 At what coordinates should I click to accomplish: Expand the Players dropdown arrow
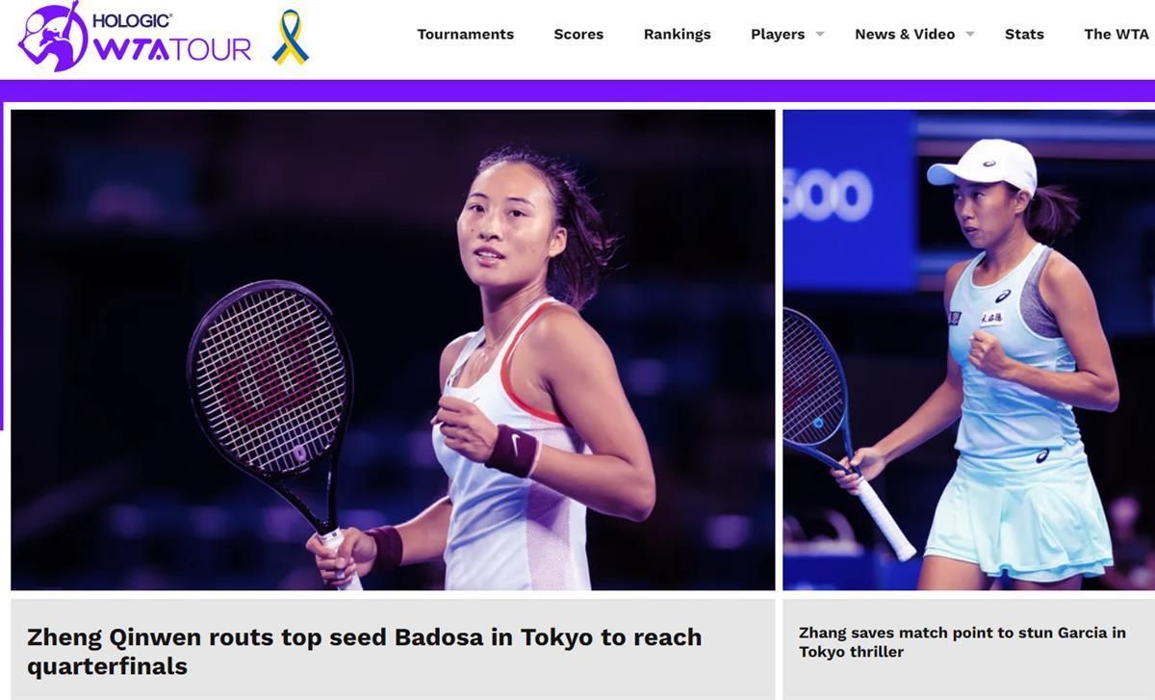[x=820, y=34]
